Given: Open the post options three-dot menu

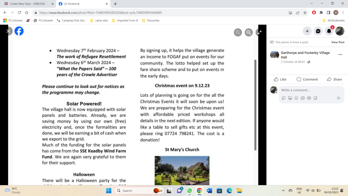Looking at the screenshot, I should (x=340, y=55).
